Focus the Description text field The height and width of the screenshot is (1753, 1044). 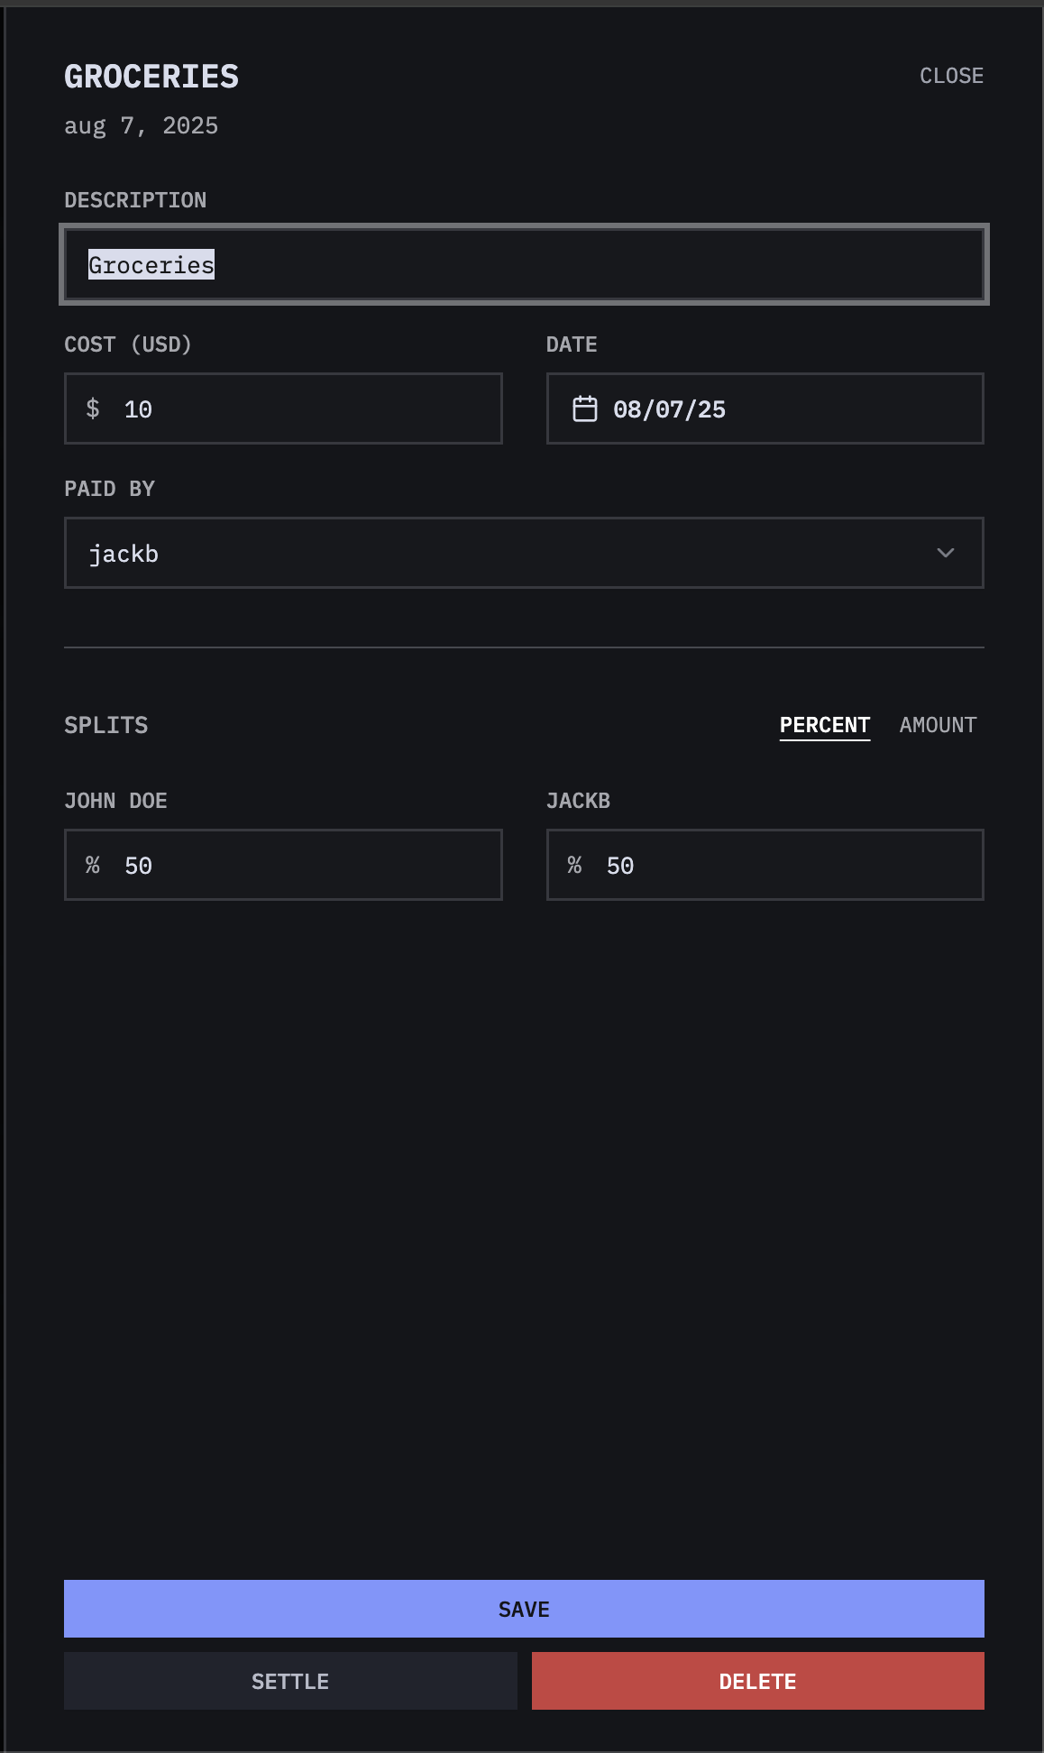(524, 264)
